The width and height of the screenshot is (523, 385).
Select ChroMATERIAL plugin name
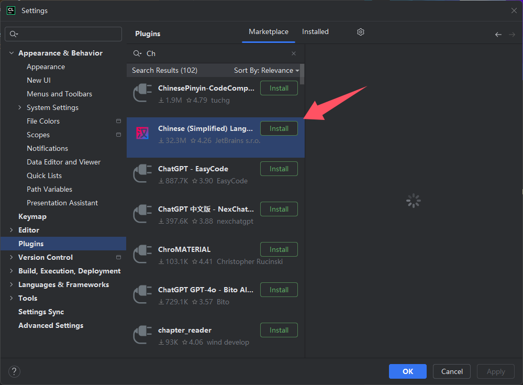184,249
